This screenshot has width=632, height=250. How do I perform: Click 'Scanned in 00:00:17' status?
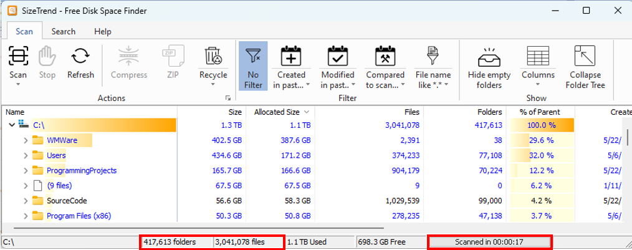(489, 242)
